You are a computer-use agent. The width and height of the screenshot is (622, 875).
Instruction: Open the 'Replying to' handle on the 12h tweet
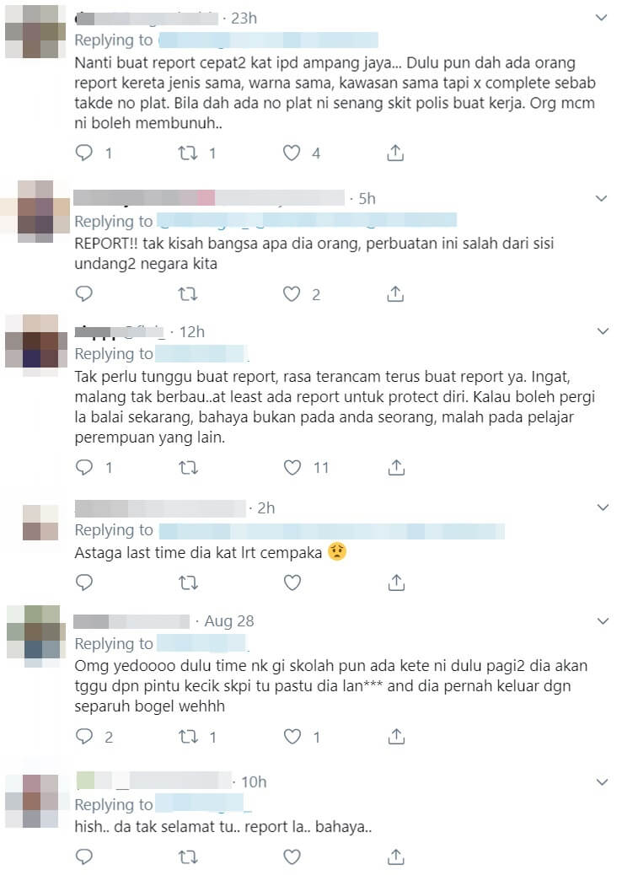(x=201, y=354)
